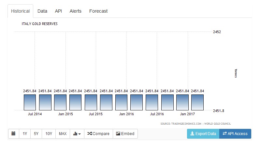Go to the Alerts tab
The height and width of the screenshot is (162, 261).
[x=76, y=11]
